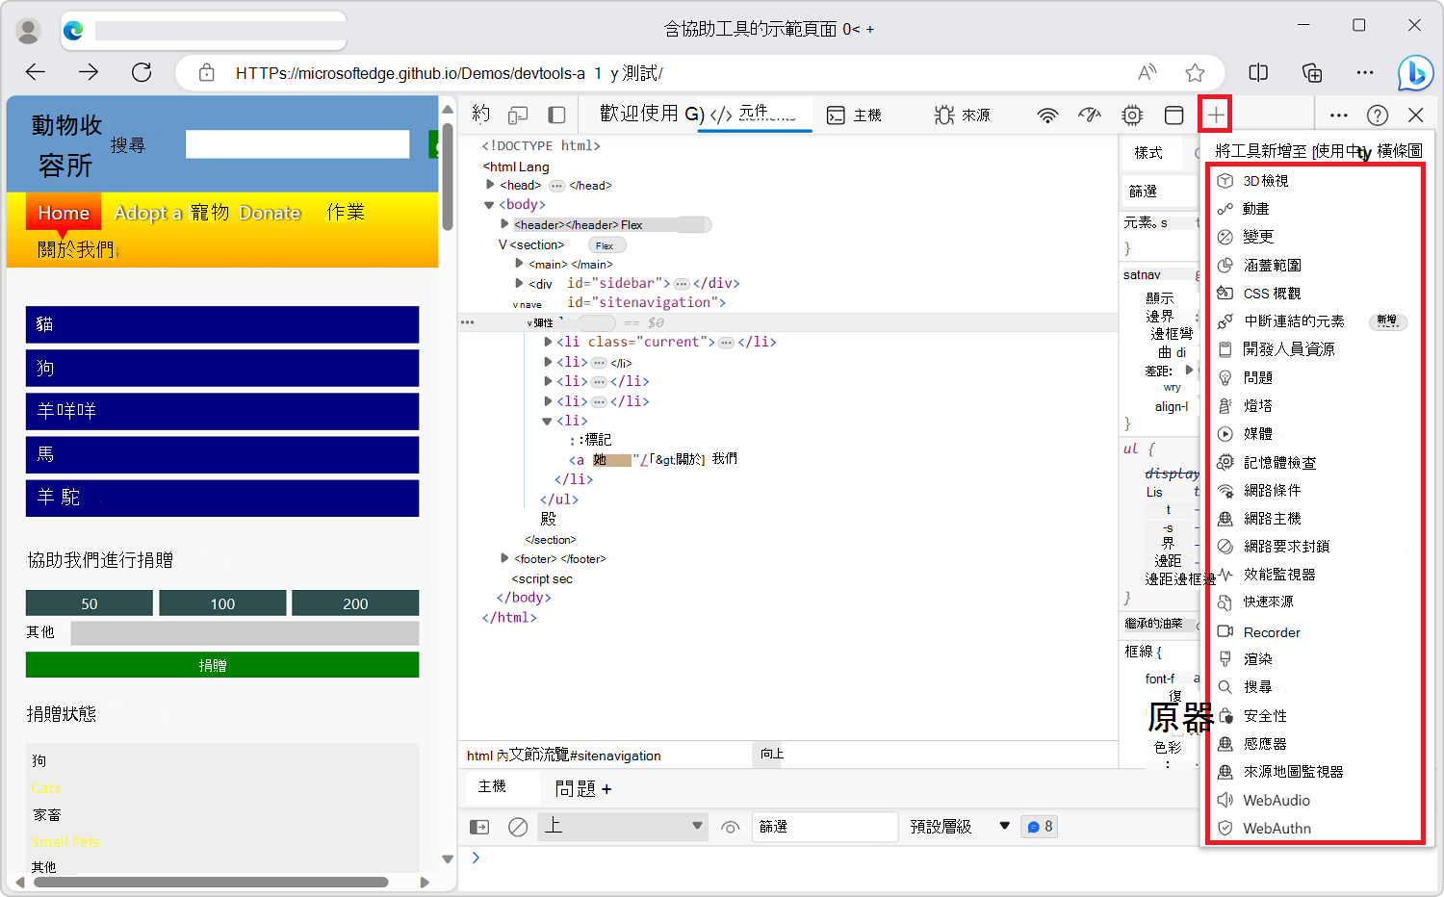Viewport: 1444px width, 897px height.
Task: Select 網路條件 from tools menu
Action: tap(1315, 490)
